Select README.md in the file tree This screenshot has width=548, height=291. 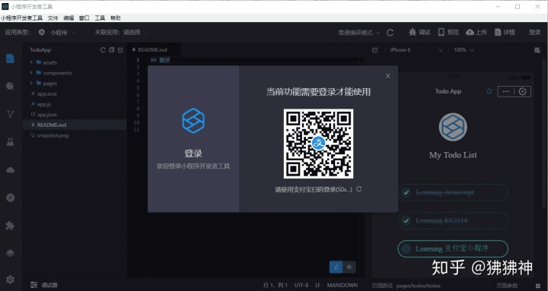pos(75,125)
